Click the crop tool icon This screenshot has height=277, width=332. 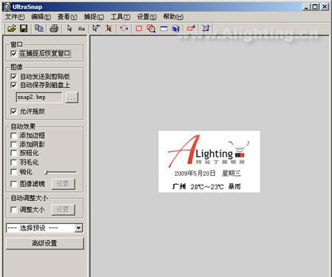click(206, 29)
